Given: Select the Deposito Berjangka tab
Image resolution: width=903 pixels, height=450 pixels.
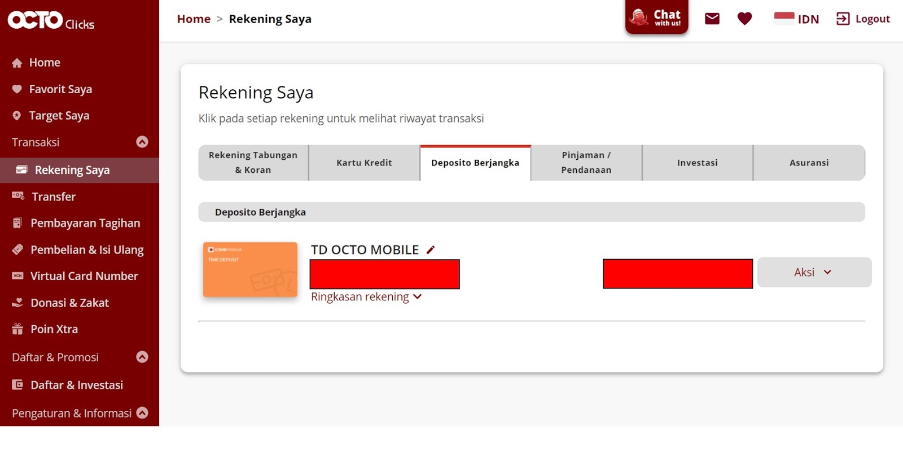Looking at the screenshot, I should coord(475,163).
